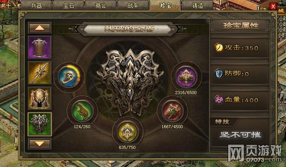Click the red fragment icon 1667/4500
This screenshot has width=286, height=167.
172,111
